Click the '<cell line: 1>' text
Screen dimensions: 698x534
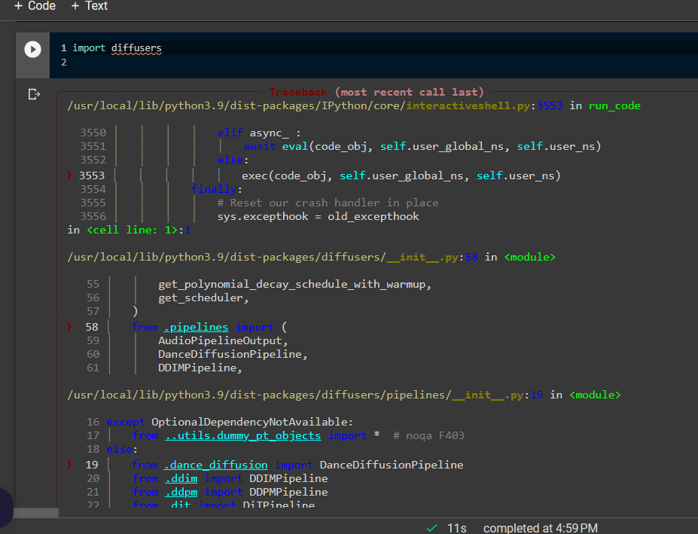133,230
